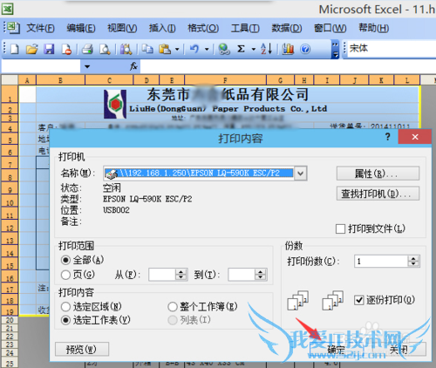Select 选定工作表(V) radio option
Image resolution: width=436 pixels, height=368 pixels.
(65, 320)
